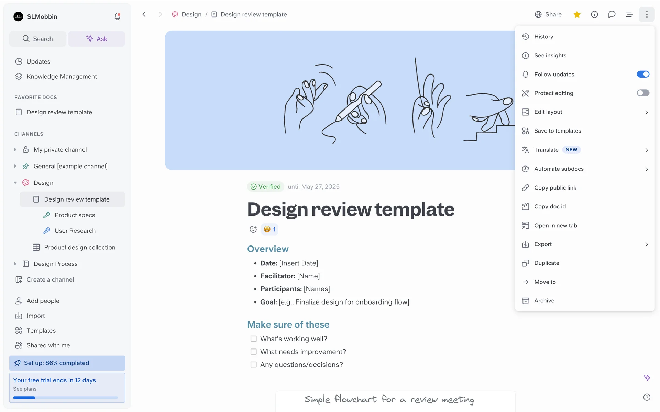Check the "What's working well?" checkbox
Viewport: 660px width, 412px height.
254,339
